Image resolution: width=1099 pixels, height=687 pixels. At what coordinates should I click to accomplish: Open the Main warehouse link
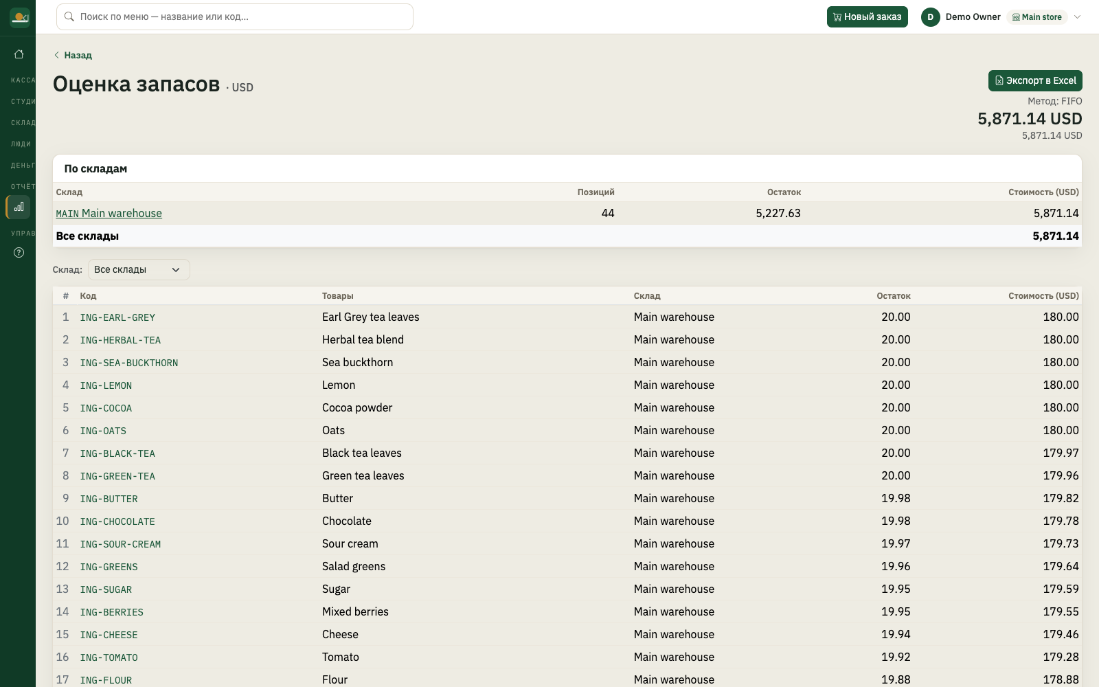tap(109, 214)
